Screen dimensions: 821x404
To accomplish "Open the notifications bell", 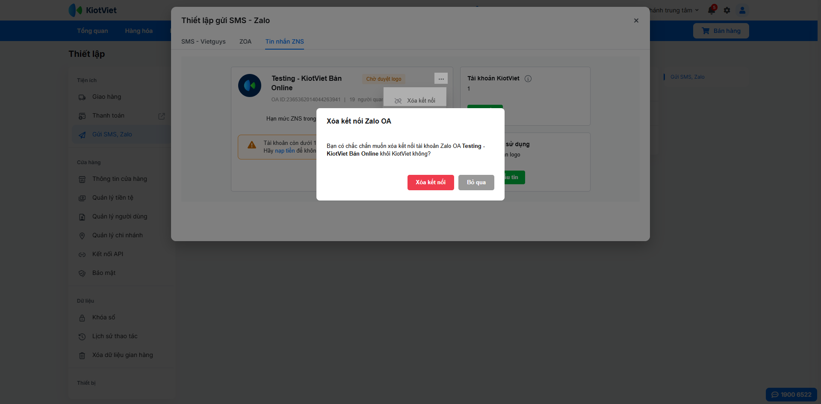I will (x=712, y=10).
